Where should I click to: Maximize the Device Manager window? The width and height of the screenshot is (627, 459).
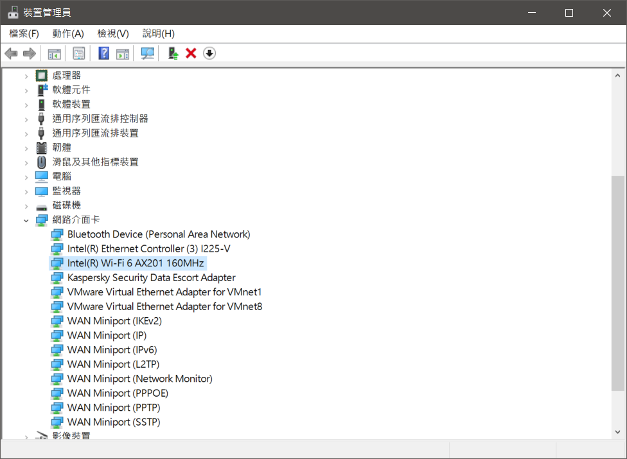(569, 12)
